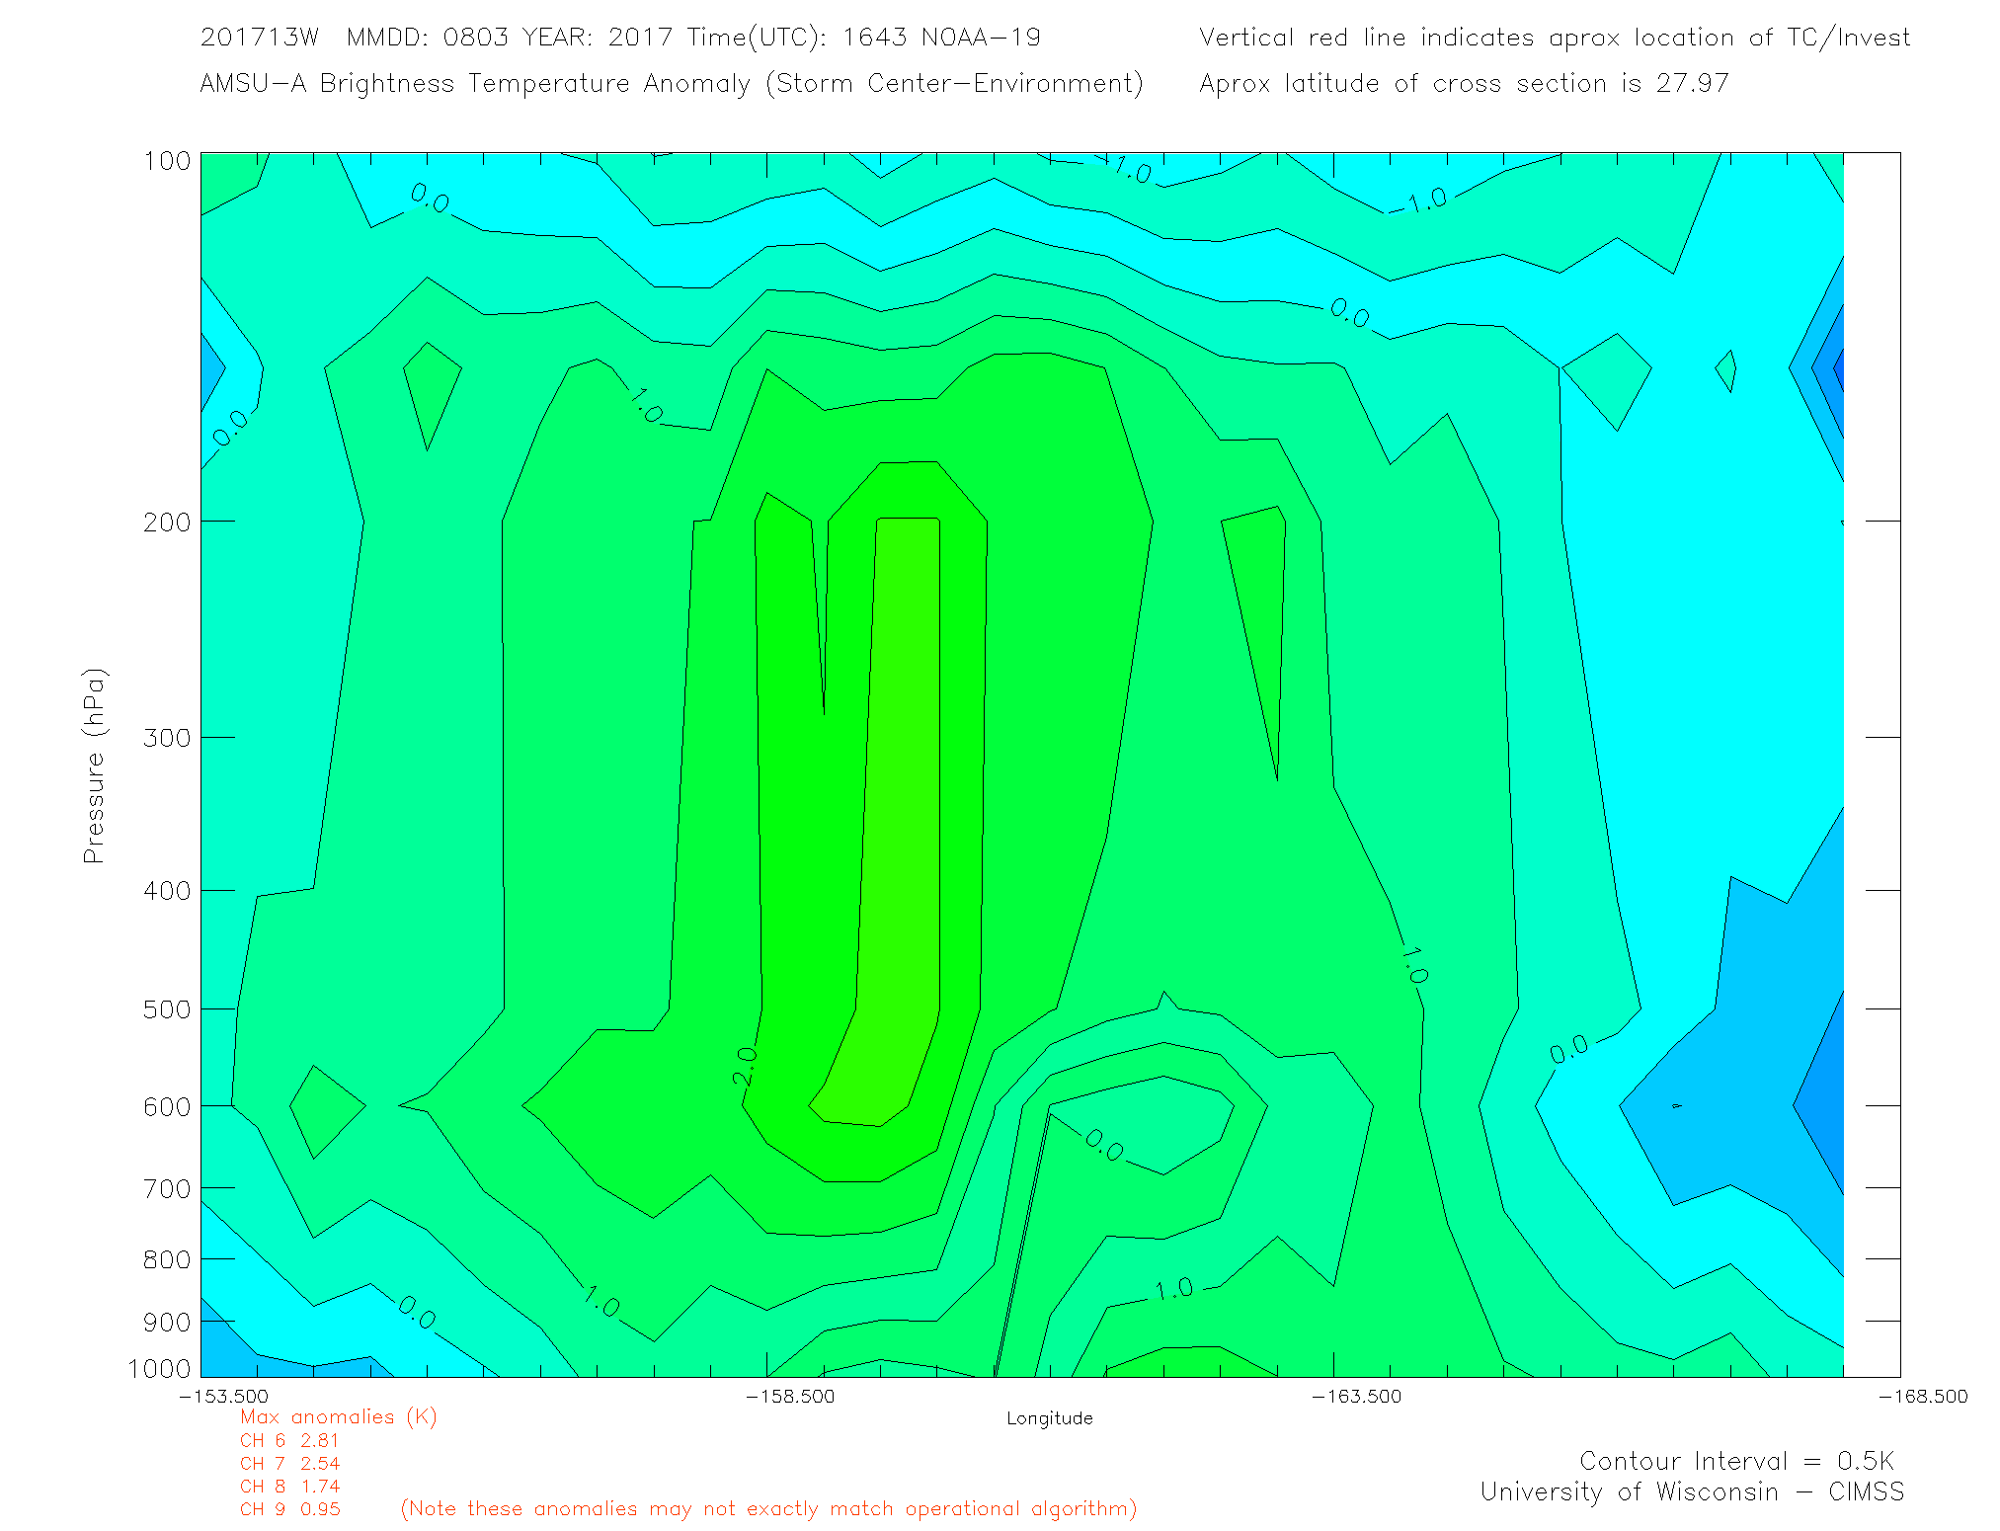The width and height of the screenshot is (2000, 1531).
Task: Click the -168.500 longitude tick label
Action: pyautogui.click(x=1922, y=1397)
